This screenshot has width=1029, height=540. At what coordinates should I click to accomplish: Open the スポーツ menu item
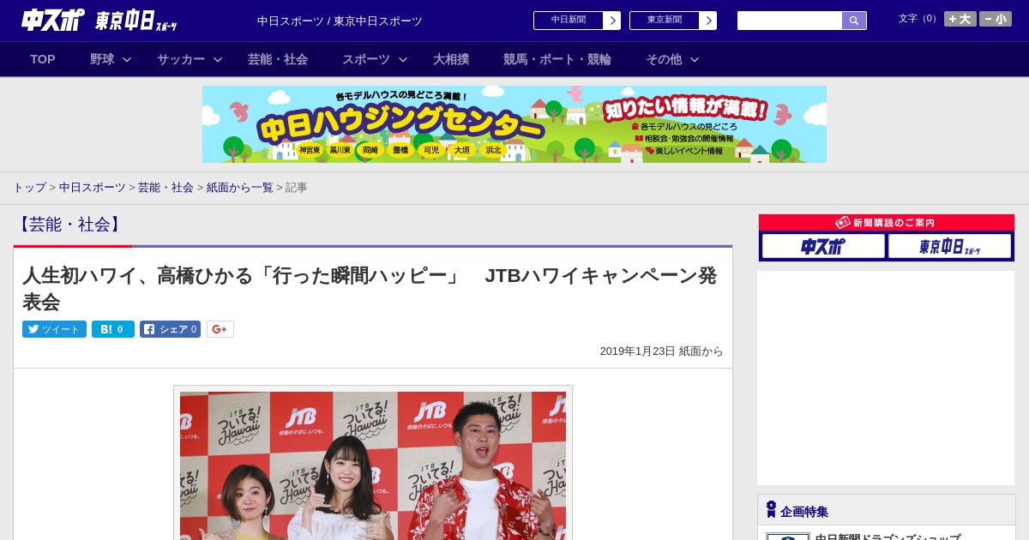(x=366, y=59)
